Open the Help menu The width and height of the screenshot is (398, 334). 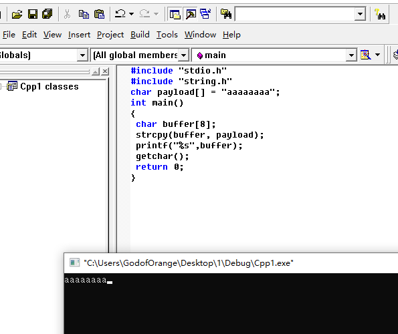[231, 35]
